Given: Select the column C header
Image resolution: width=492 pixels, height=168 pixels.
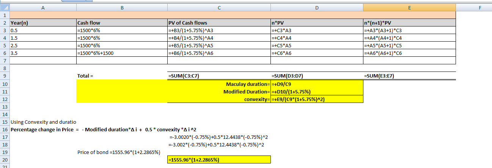Looking at the screenshot, I should point(219,7).
